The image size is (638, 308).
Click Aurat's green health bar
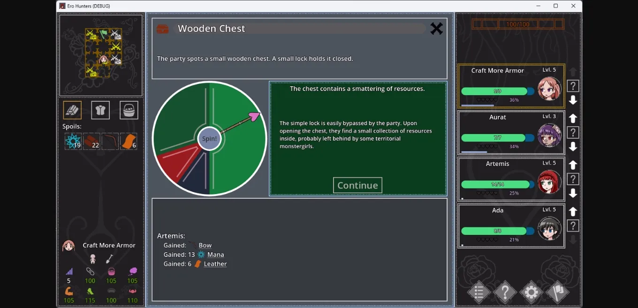(x=493, y=138)
